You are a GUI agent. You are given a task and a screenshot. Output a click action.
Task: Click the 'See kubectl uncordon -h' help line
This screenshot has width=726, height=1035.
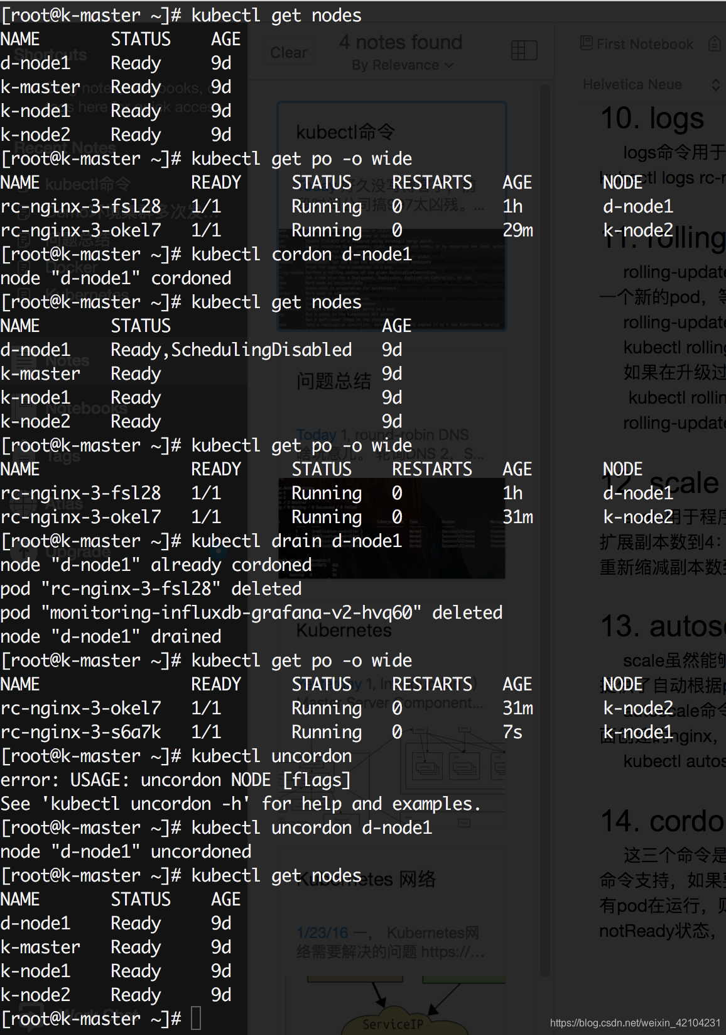pos(241,804)
